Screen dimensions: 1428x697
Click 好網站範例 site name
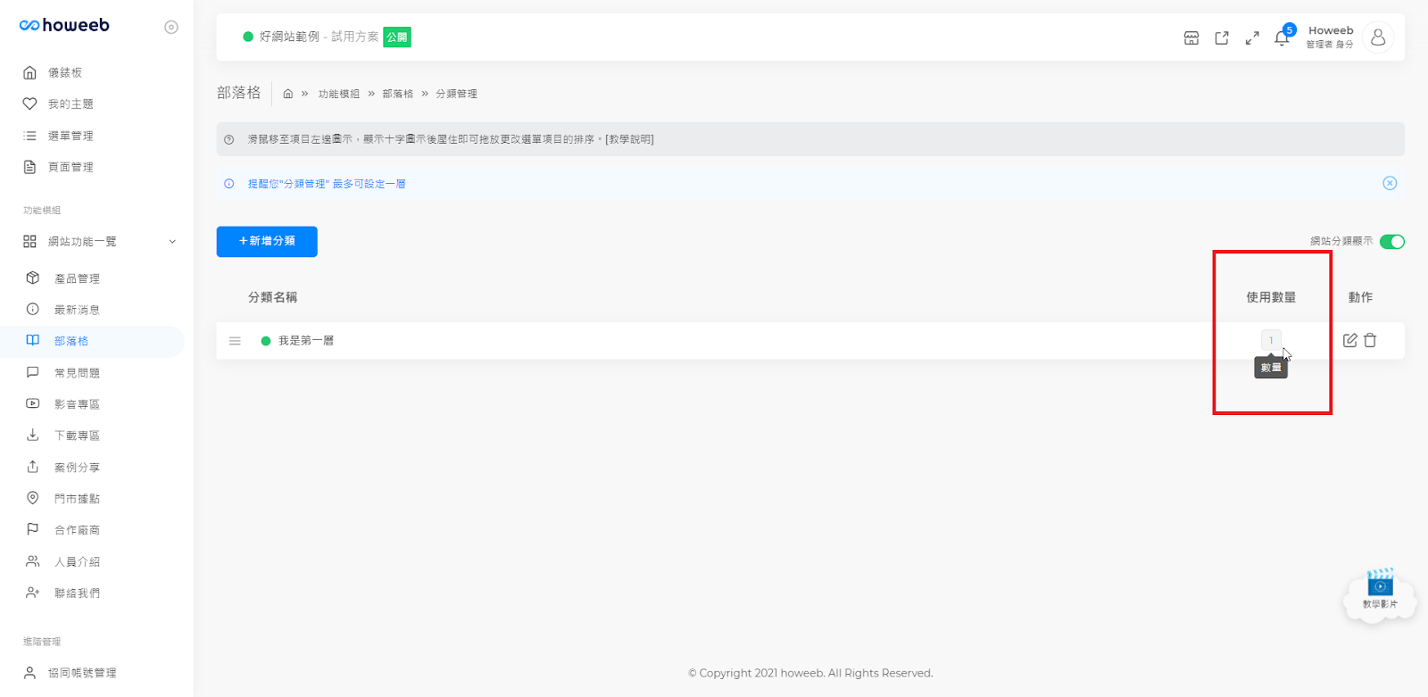click(x=289, y=37)
